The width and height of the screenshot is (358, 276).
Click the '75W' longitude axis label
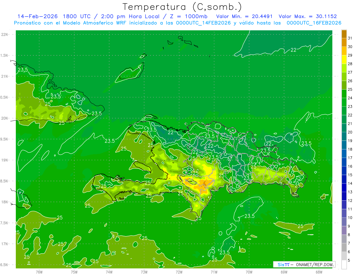[x=74, y=272]
